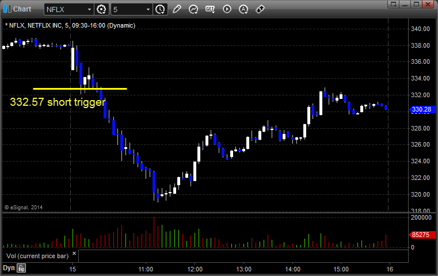Screen dimensions: 438x276
Task: Remove the Vol study pane
Action: click(x=74, y=254)
